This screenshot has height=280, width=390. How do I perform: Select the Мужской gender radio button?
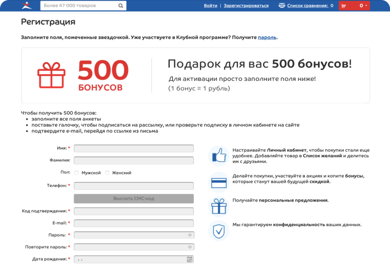pyautogui.click(x=76, y=173)
